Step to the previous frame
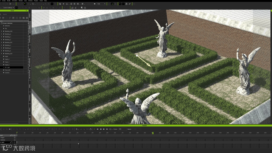Screen dimensions: 272x153 [101, 129]
